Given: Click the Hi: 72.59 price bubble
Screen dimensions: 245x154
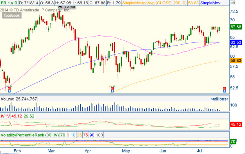Looking at the screenshot, I should 67,7.
